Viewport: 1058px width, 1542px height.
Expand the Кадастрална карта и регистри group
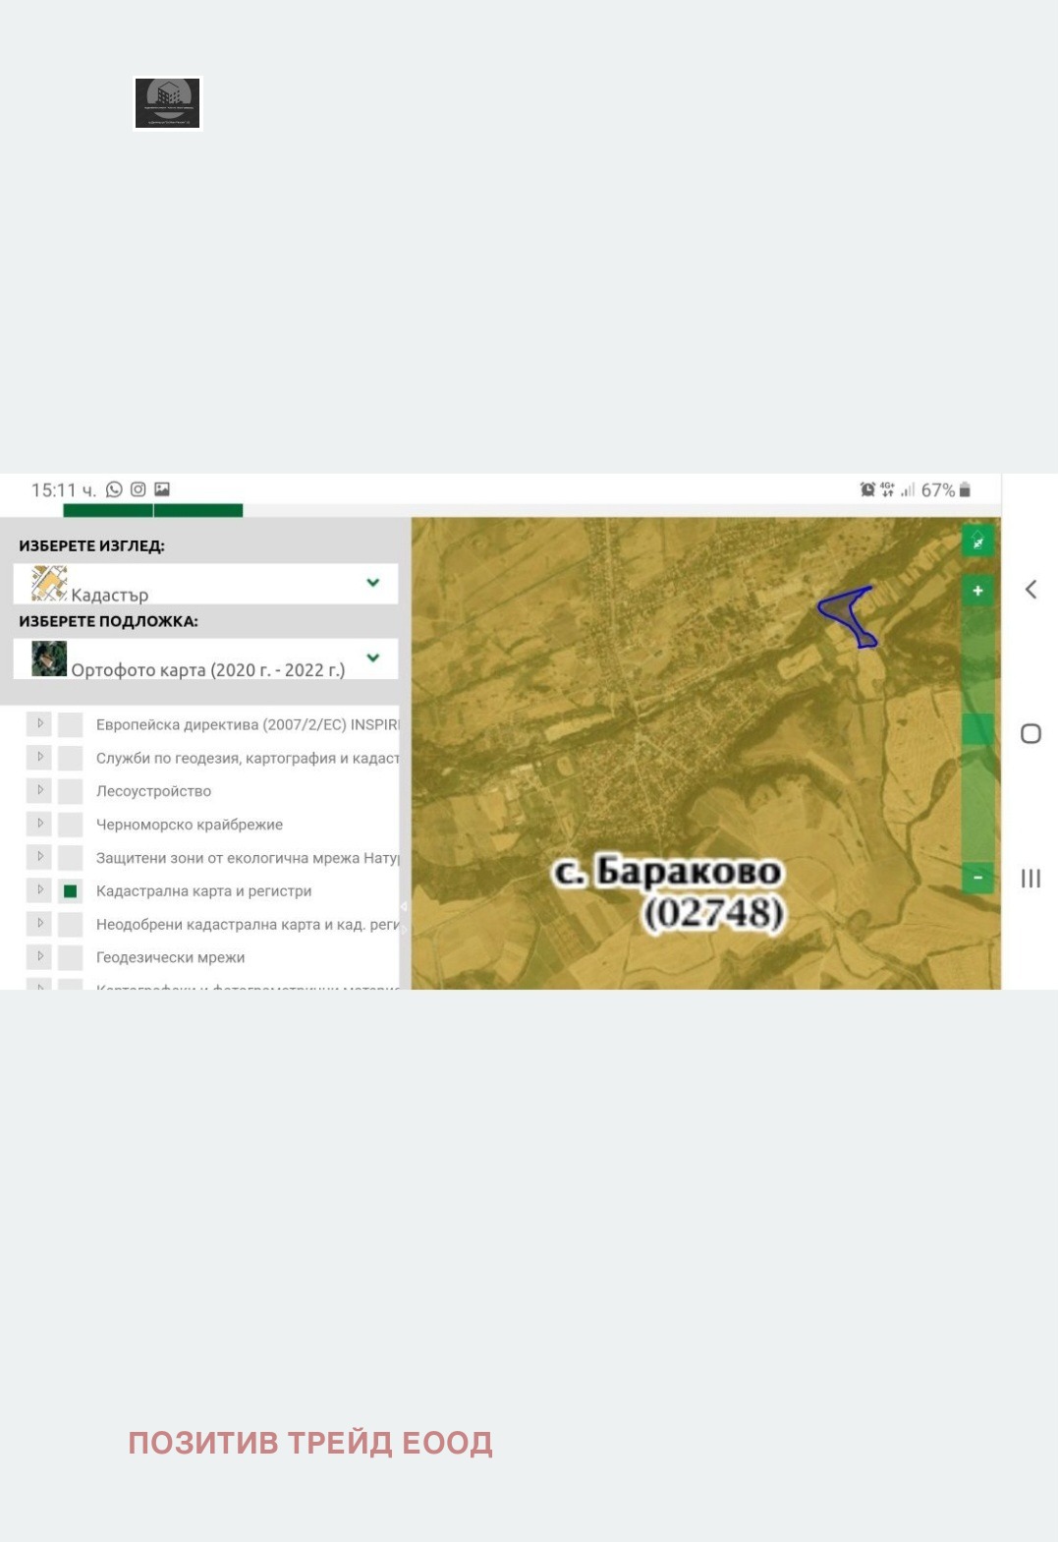coord(39,890)
